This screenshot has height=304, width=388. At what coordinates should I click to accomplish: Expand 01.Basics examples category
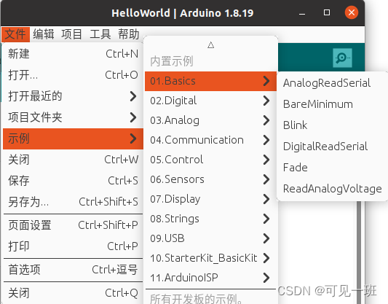coord(210,81)
